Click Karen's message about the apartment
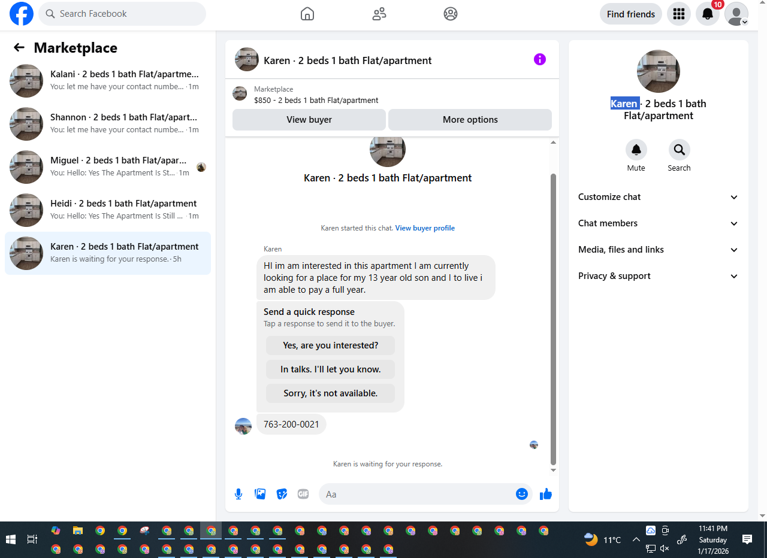 pos(376,278)
